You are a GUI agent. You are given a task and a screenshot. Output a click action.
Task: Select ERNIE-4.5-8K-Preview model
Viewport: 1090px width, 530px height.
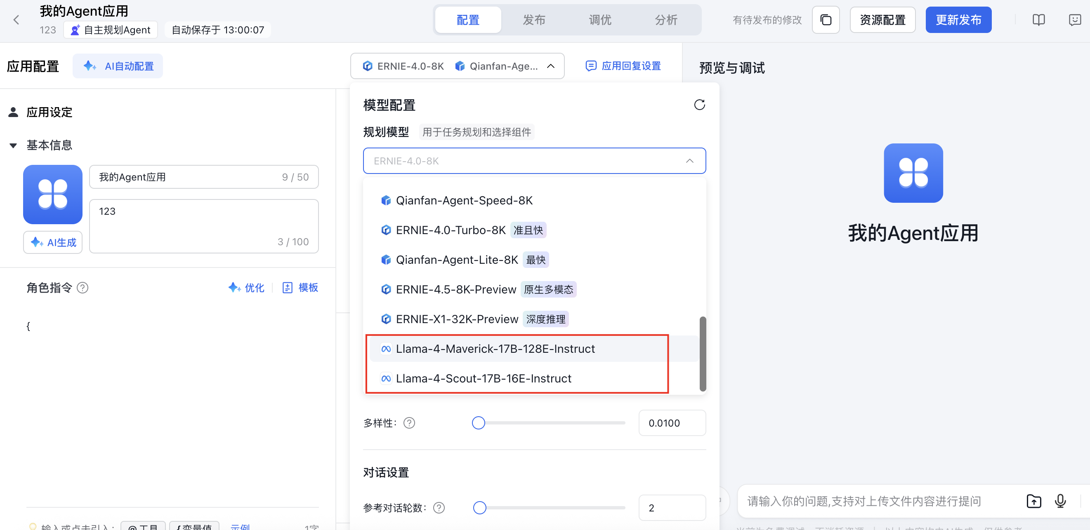[534, 289]
